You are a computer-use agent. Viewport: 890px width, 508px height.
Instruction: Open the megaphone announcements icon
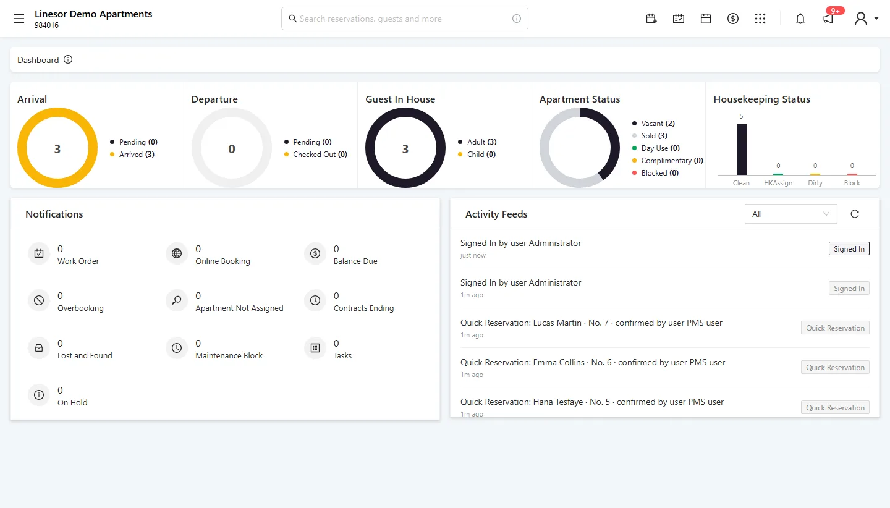coord(828,19)
